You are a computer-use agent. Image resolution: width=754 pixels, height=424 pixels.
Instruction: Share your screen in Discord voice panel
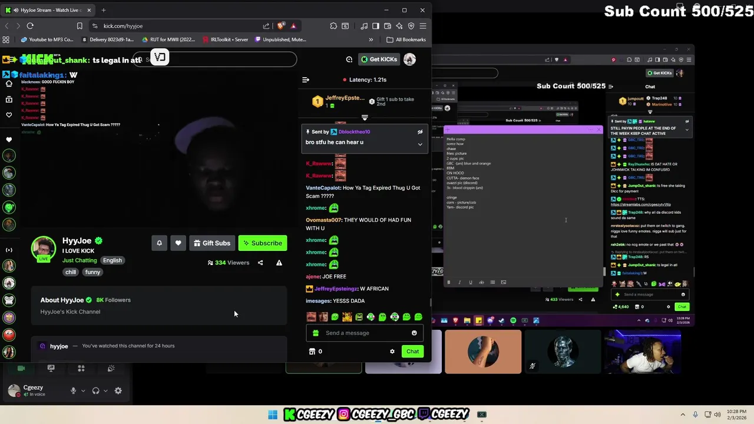click(51, 368)
